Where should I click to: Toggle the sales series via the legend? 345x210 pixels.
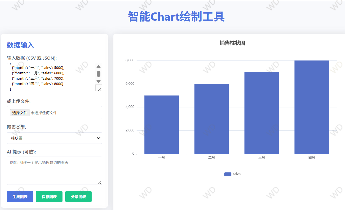click(x=232, y=174)
